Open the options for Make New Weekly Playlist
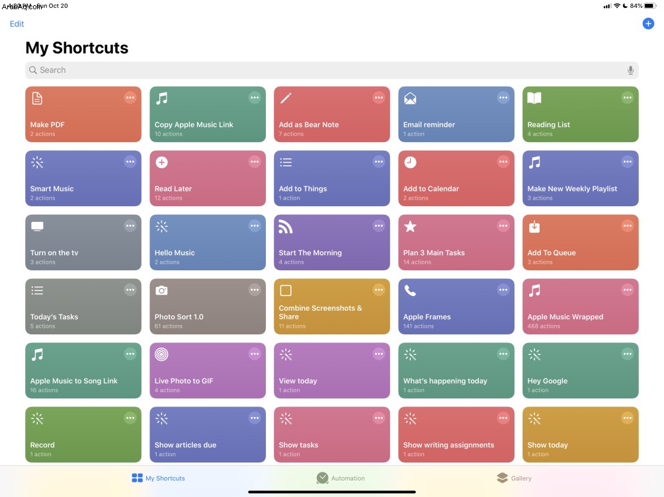This screenshot has width=664, height=497. 627,162
